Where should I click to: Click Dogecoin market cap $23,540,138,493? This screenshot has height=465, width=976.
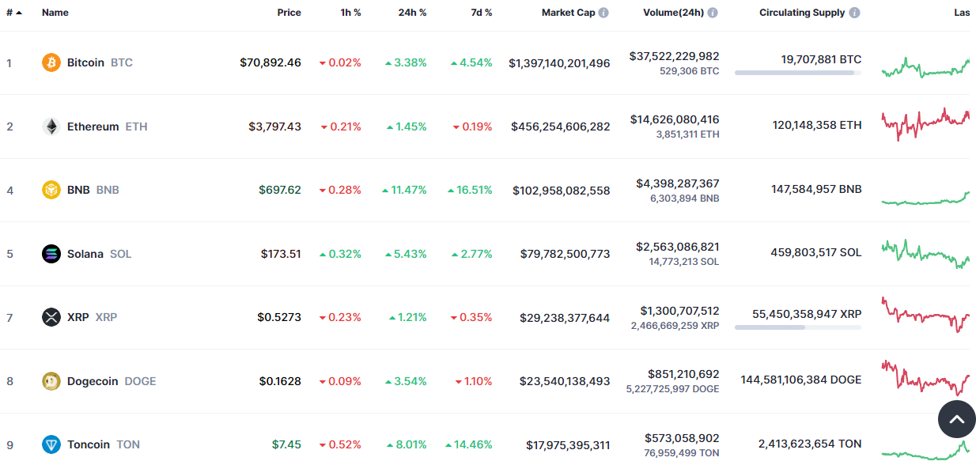point(565,381)
